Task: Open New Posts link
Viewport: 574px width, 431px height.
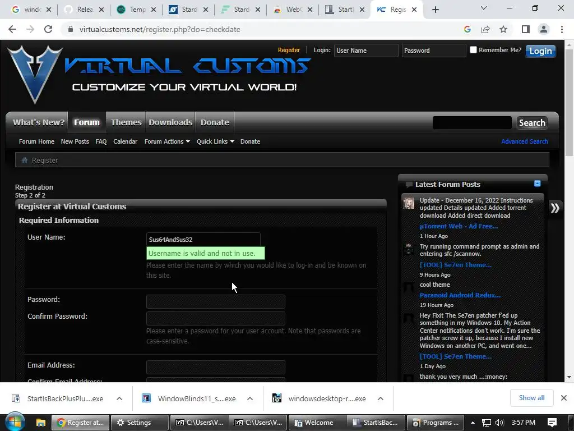Action: tap(75, 141)
